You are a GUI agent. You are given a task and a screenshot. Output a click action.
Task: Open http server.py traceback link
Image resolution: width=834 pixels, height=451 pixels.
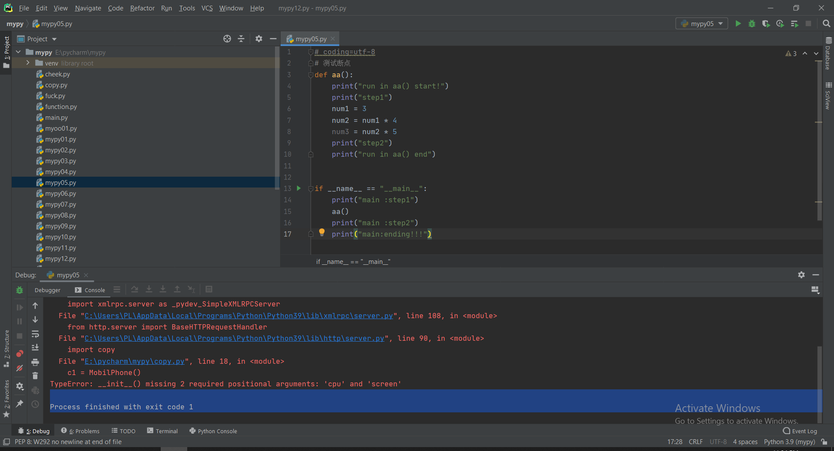(234, 338)
